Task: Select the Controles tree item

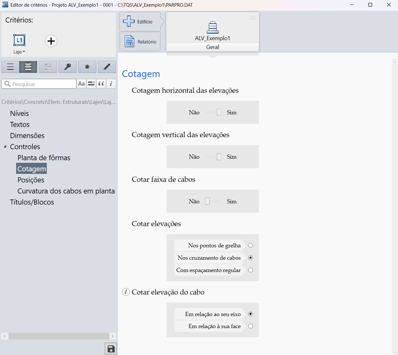Action: click(25, 147)
